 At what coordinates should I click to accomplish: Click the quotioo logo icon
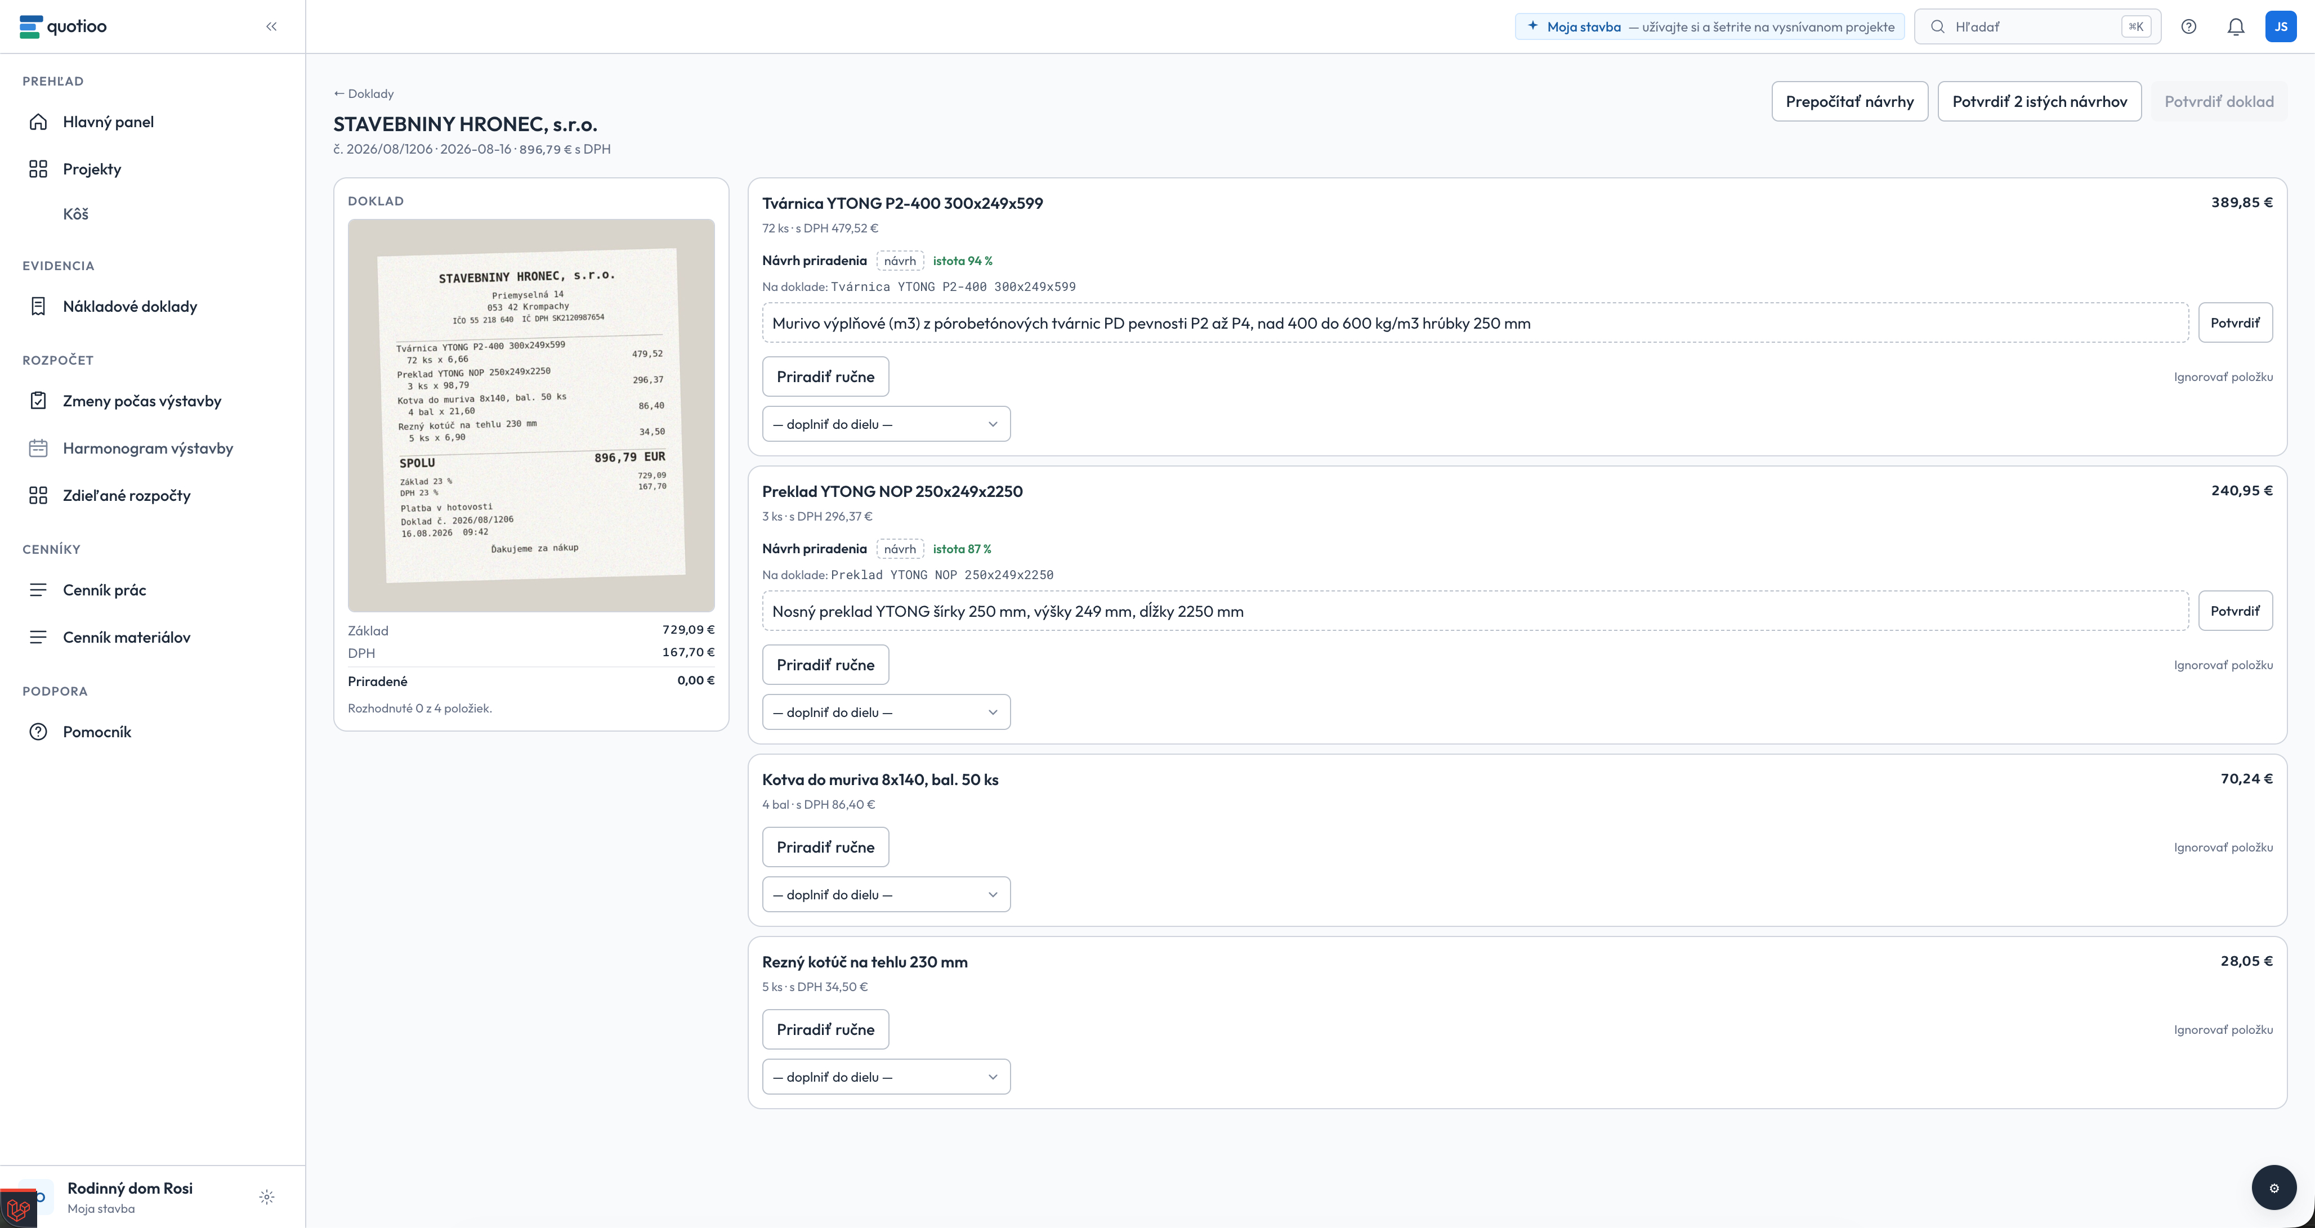click(30, 27)
